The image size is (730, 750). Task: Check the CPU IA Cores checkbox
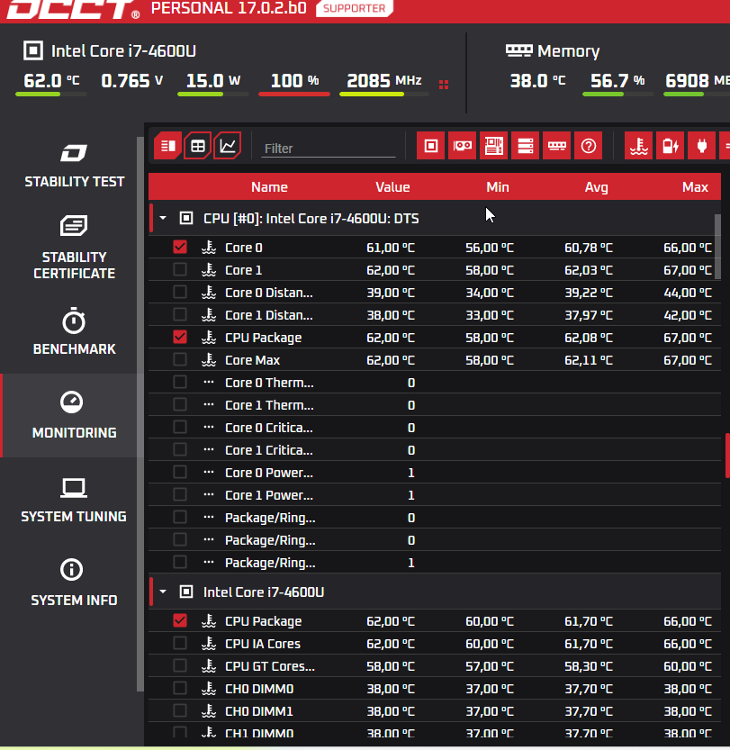coord(180,643)
